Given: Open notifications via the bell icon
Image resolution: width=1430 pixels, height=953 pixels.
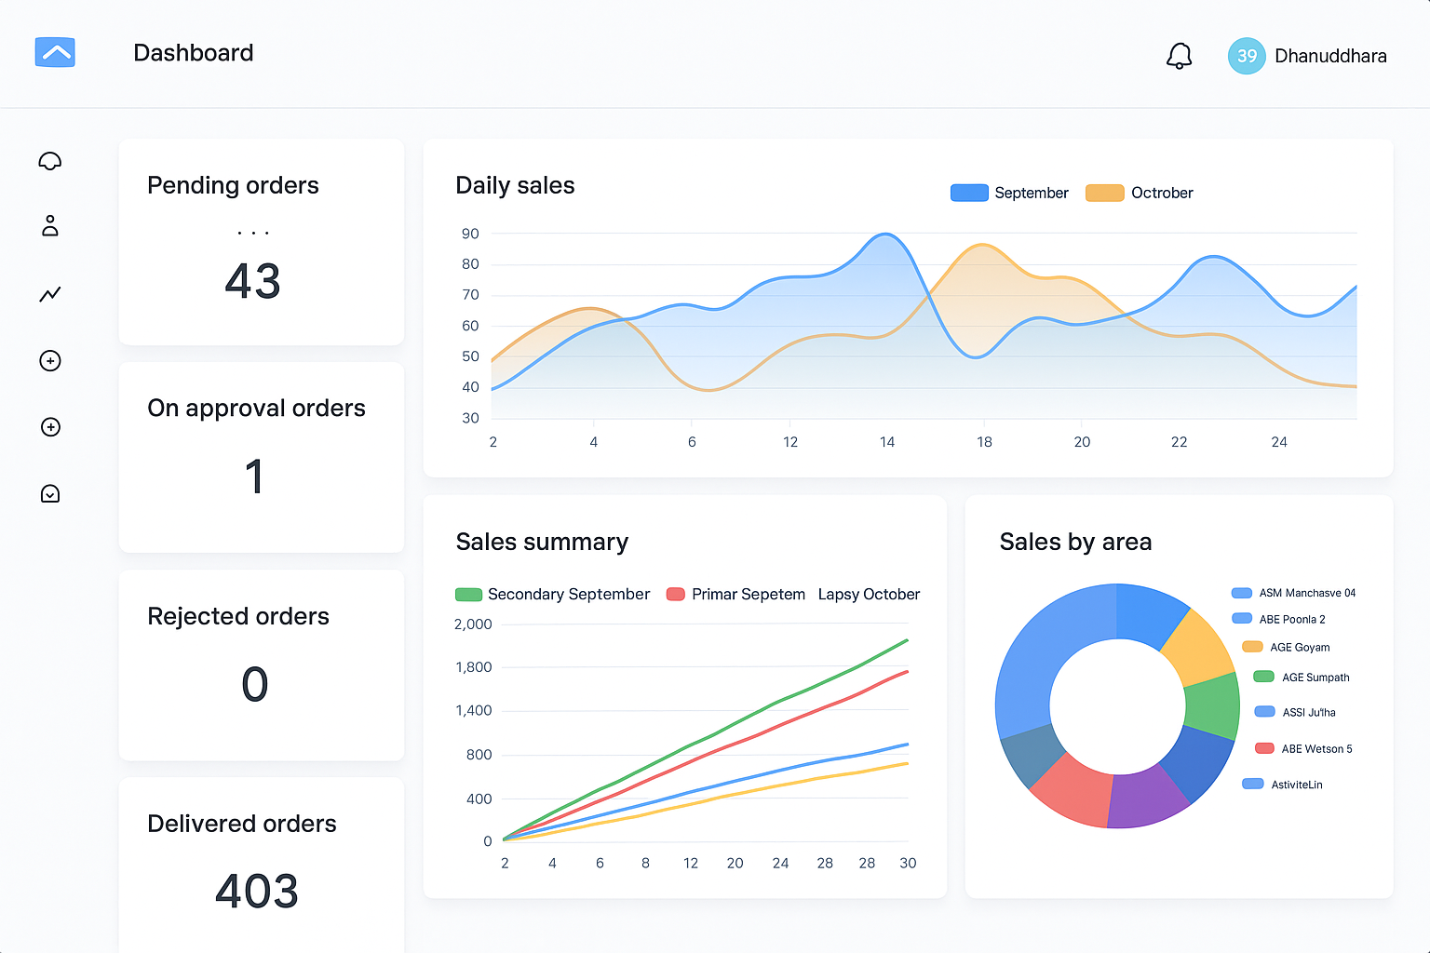Looking at the screenshot, I should [1179, 56].
